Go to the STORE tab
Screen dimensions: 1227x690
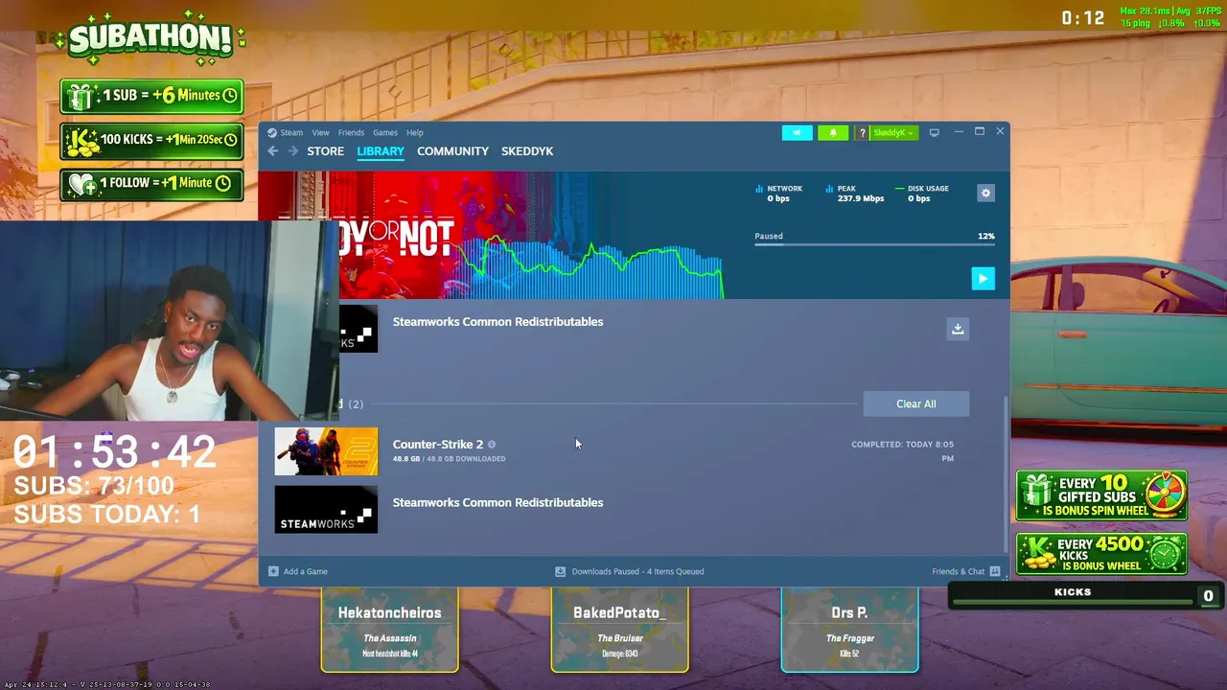click(325, 150)
